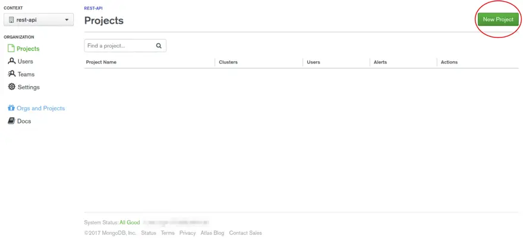523x245 pixels.
Task: Click the building icon in context selector
Action: click(11, 20)
